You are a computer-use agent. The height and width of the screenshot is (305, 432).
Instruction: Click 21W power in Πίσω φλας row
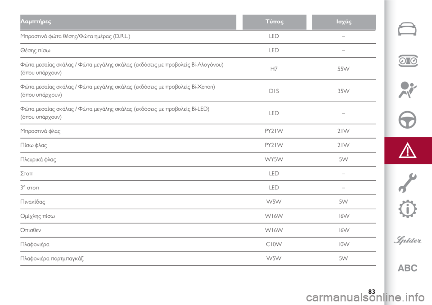coord(343,145)
